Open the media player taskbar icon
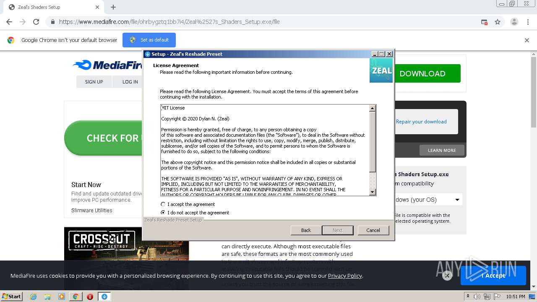 coord(62,297)
